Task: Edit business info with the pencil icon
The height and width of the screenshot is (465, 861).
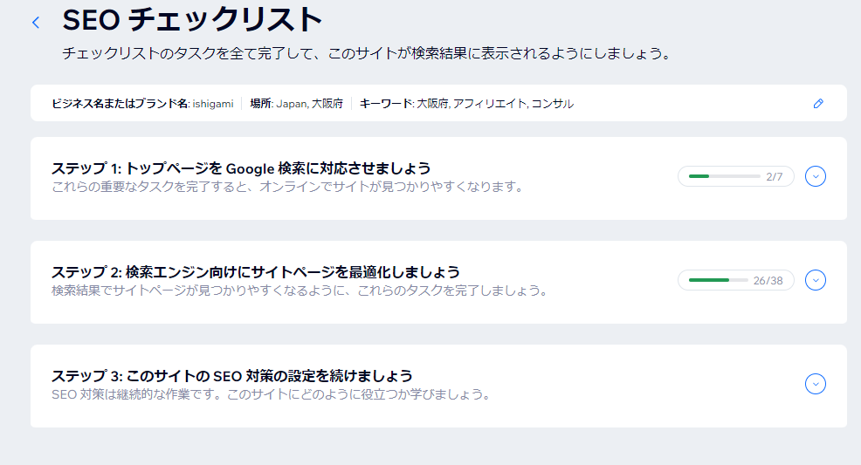Action: (x=818, y=103)
